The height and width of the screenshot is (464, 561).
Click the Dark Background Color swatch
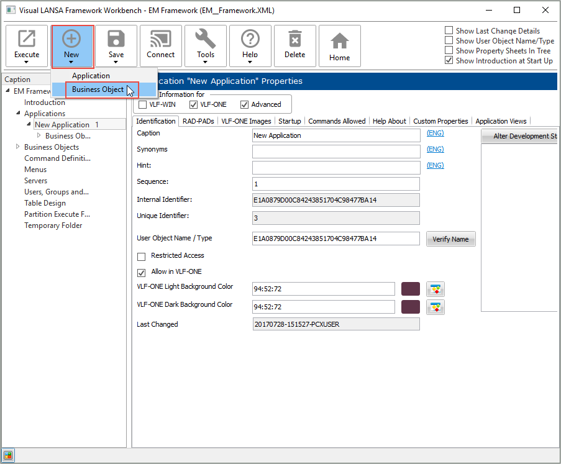tap(411, 307)
